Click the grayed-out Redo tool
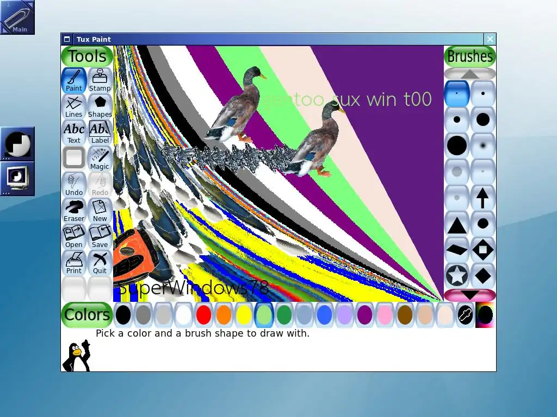The width and height of the screenshot is (557, 417). point(100,185)
